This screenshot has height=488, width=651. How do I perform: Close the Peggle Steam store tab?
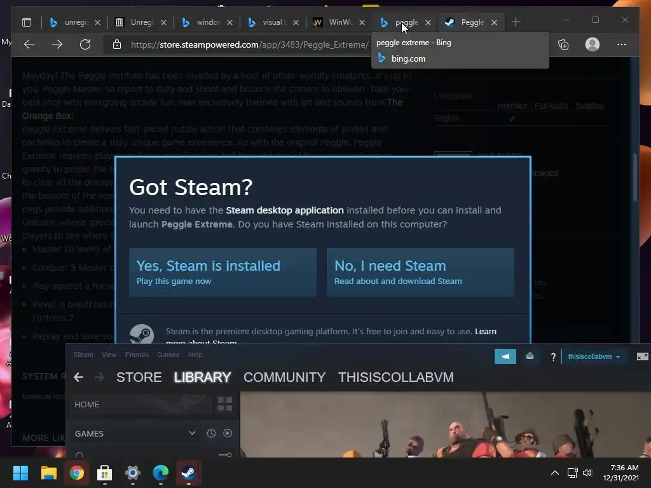click(495, 22)
